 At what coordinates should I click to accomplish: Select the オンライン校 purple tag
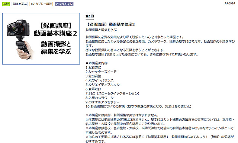click(x=64, y=4)
